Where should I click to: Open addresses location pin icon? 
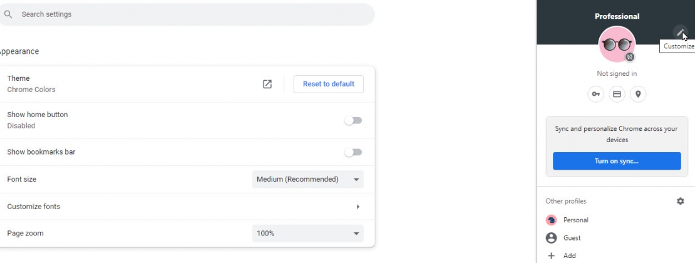pos(638,94)
